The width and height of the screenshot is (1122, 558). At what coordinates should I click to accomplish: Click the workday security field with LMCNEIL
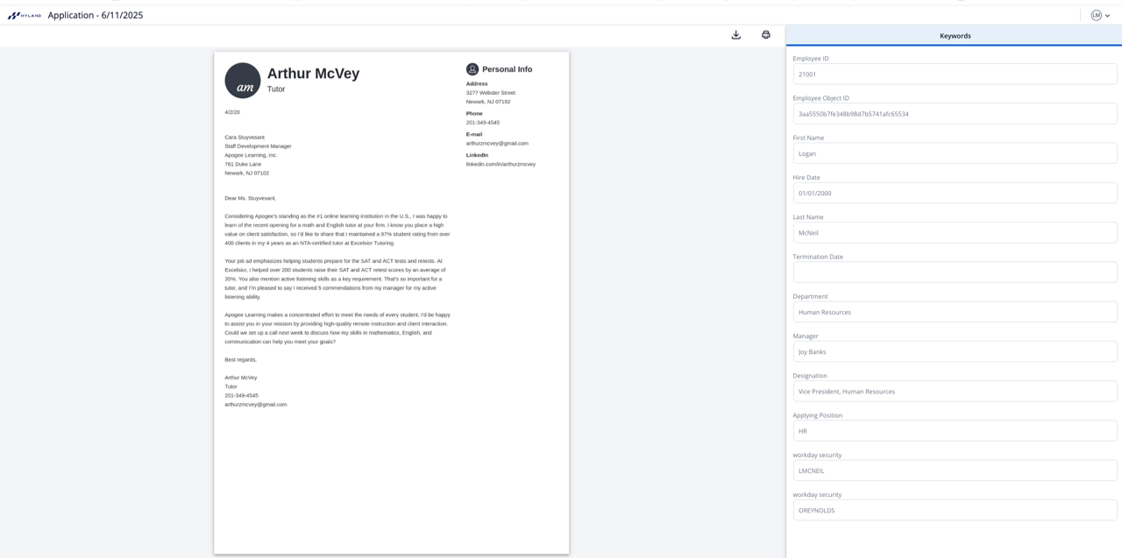click(x=955, y=470)
